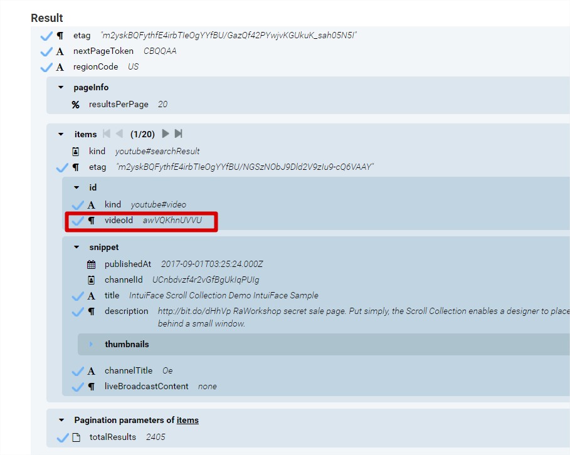The height and width of the screenshot is (455, 570).
Task: Collapse the pageInfo section
Action: point(61,88)
